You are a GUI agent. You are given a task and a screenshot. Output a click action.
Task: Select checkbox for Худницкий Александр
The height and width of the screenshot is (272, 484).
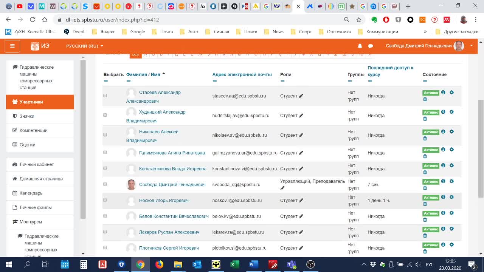tap(105, 115)
